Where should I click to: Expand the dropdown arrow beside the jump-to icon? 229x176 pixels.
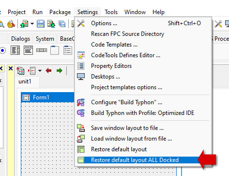(40, 71)
